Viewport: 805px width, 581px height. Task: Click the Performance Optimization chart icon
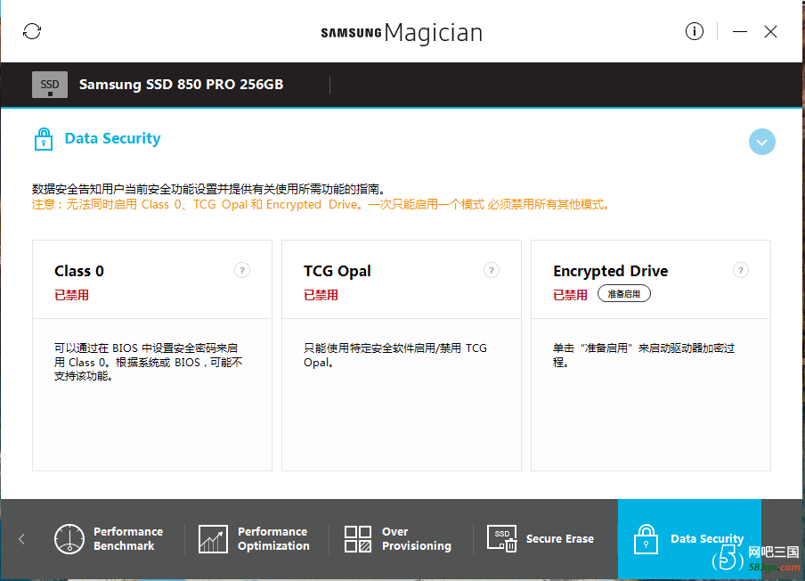[x=213, y=539]
